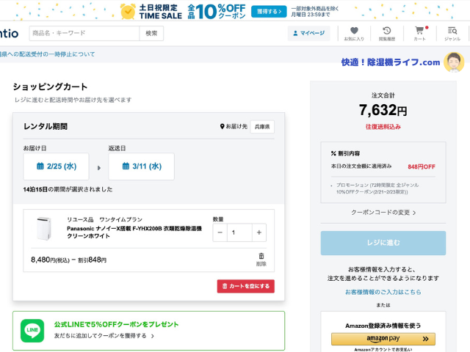Increase quantity with plus button
The width and height of the screenshot is (470, 352).
point(258,232)
